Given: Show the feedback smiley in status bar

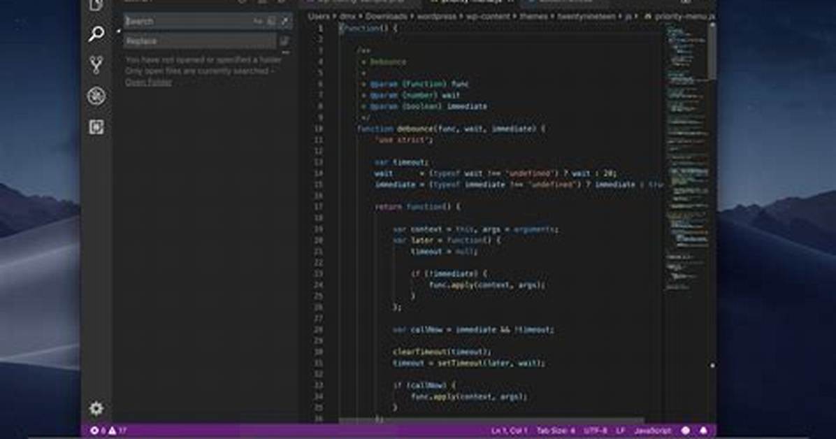Looking at the screenshot, I should tap(686, 431).
